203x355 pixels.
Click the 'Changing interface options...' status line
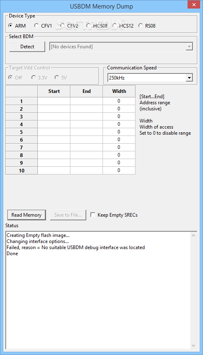click(38, 241)
